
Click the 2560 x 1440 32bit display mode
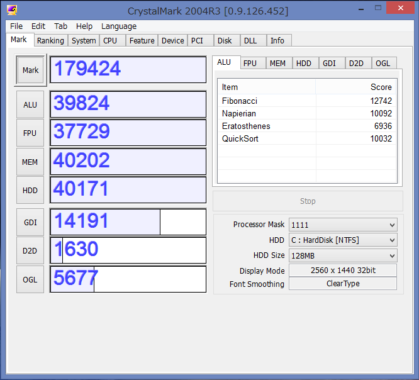click(342, 271)
